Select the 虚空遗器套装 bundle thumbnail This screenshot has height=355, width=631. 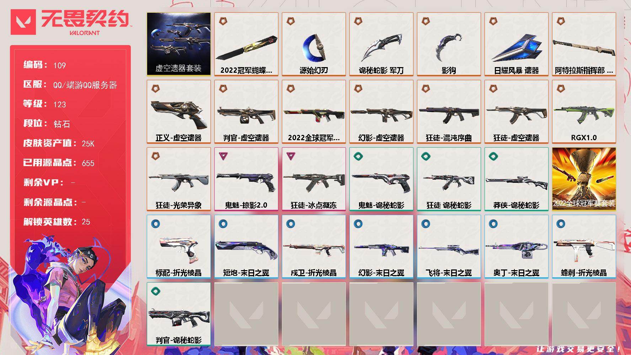(x=179, y=44)
